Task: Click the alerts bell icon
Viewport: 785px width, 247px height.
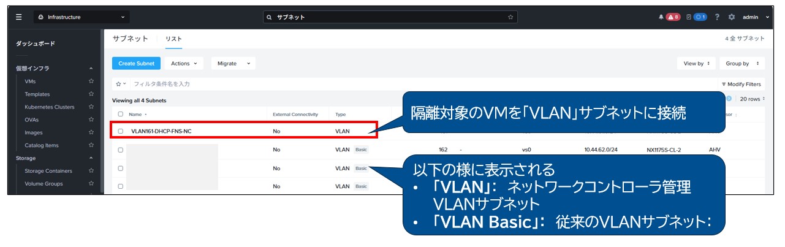Action: (661, 17)
